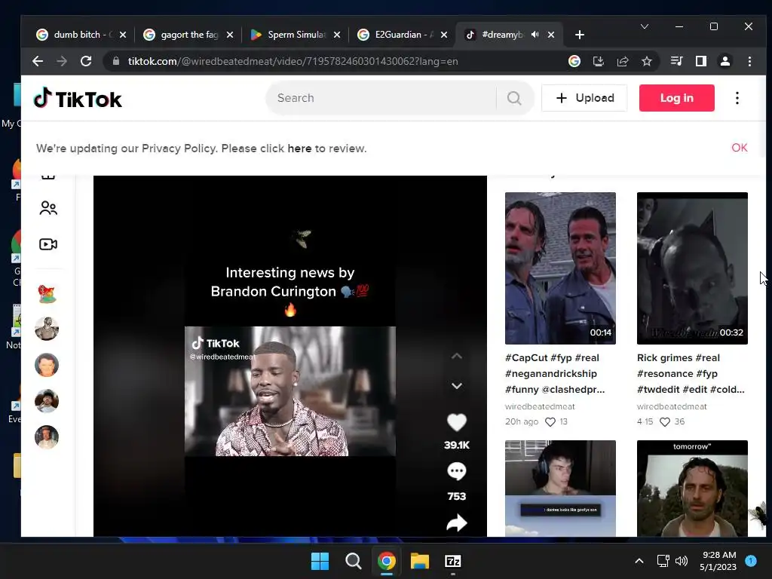Open the "tomorrow" video thumbnail
This screenshot has height=579, width=772.
[x=692, y=489]
